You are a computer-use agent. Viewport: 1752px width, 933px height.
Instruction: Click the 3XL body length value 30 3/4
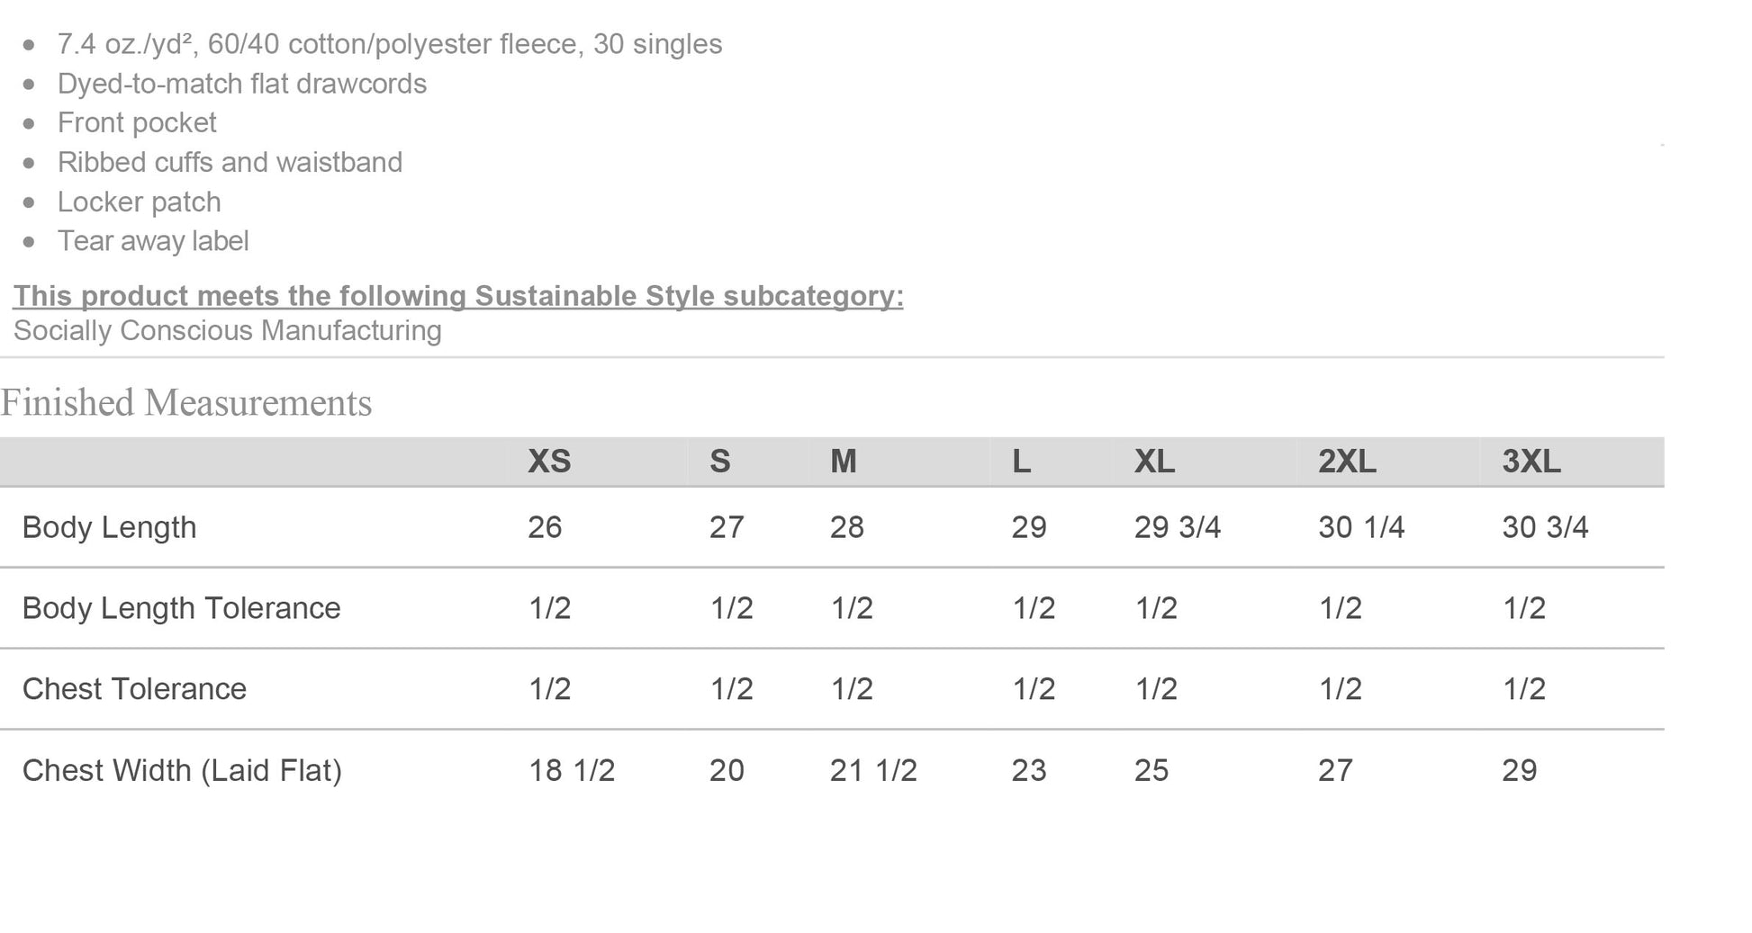[x=1545, y=527]
